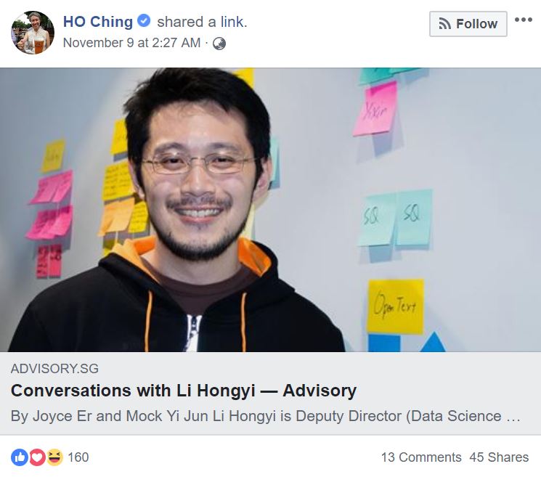Open the shared article photo
The width and height of the screenshot is (541, 477).
(270, 210)
